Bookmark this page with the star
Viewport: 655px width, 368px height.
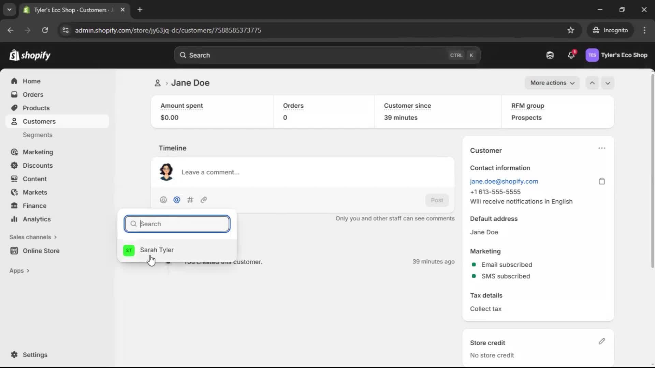[x=571, y=30]
